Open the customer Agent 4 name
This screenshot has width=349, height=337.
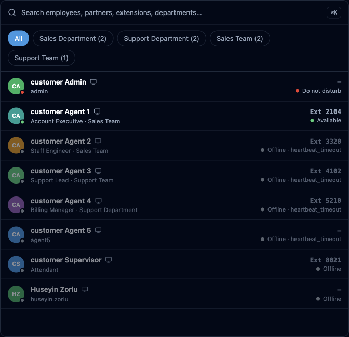coord(61,201)
